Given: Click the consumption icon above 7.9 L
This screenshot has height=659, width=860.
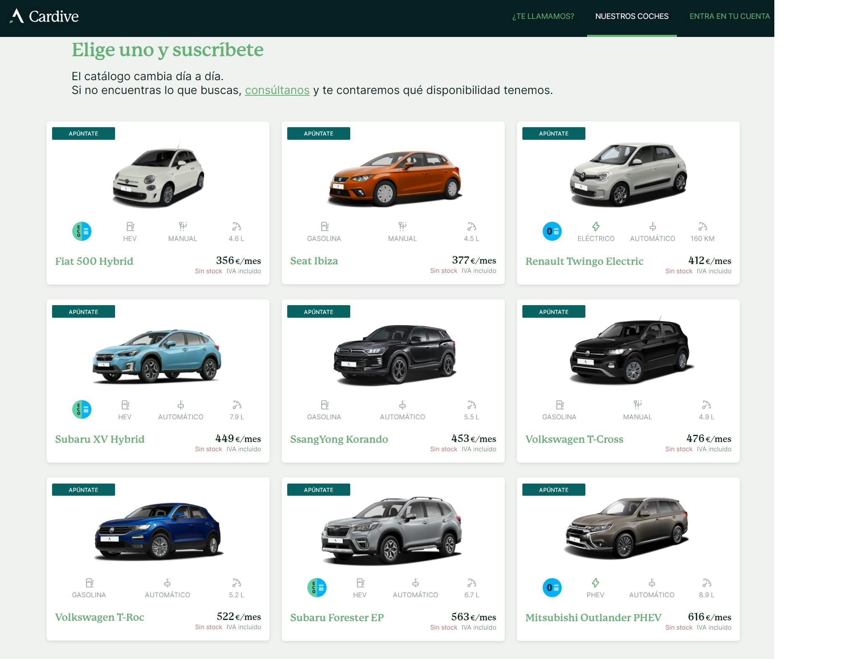Looking at the screenshot, I should 237,405.
